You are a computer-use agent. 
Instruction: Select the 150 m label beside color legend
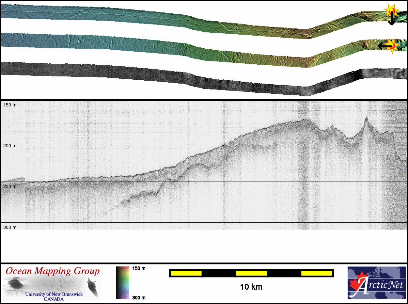point(139,268)
